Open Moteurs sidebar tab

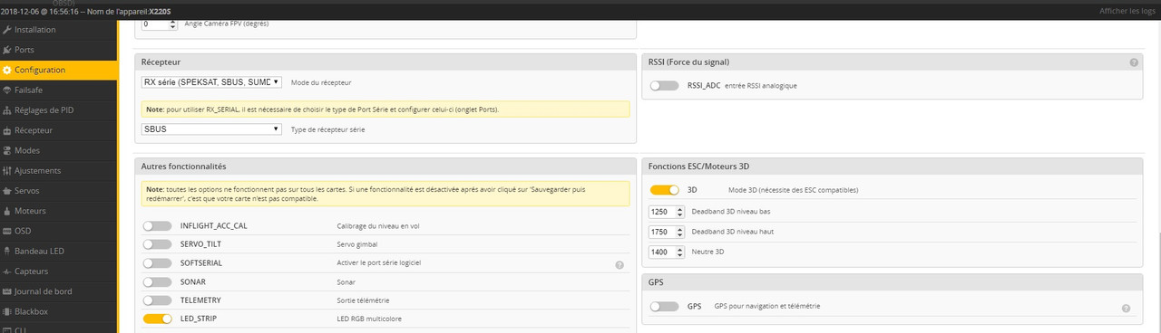[59, 211]
